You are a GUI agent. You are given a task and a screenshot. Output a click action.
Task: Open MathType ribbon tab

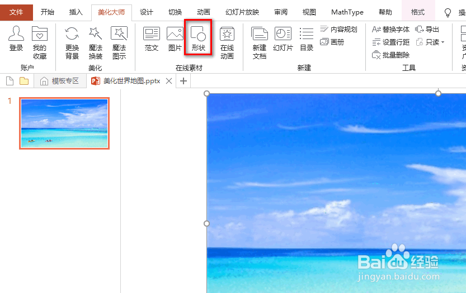tap(347, 12)
